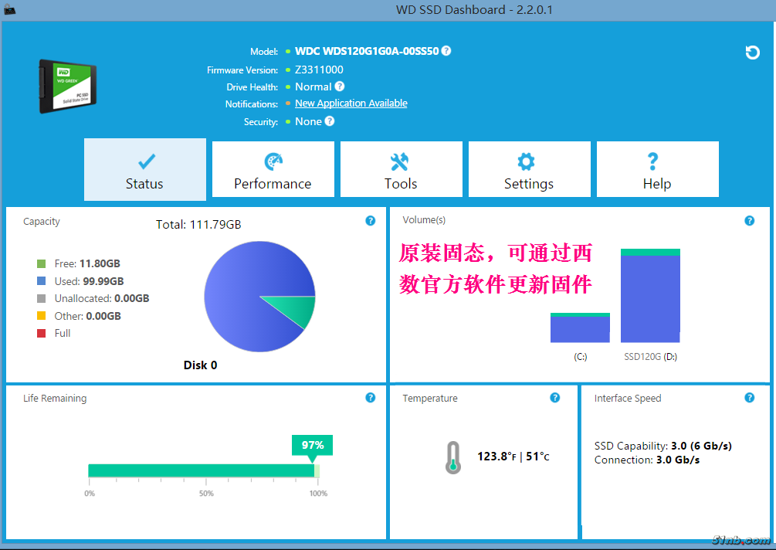
Task: Click Life Remaining panel help icon
Action: pos(371,398)
